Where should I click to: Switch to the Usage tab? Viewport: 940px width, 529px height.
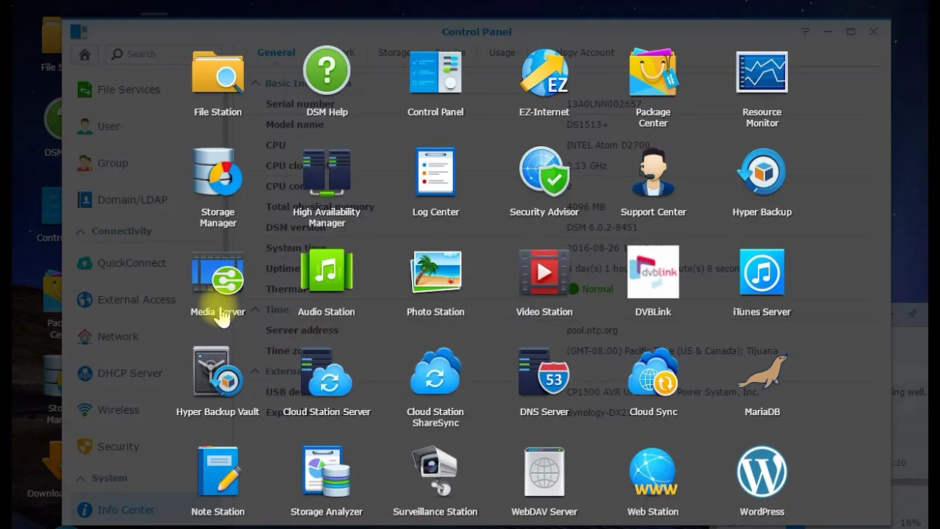coord(502,52)
